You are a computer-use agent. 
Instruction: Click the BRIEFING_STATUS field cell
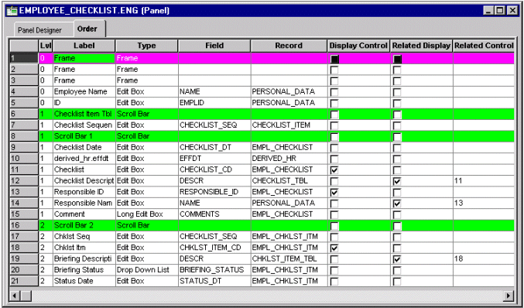click(214, 270)
